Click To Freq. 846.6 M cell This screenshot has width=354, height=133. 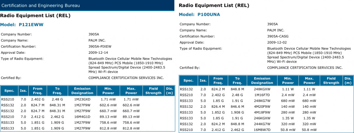pyautogui.click(x=237, y=106)
